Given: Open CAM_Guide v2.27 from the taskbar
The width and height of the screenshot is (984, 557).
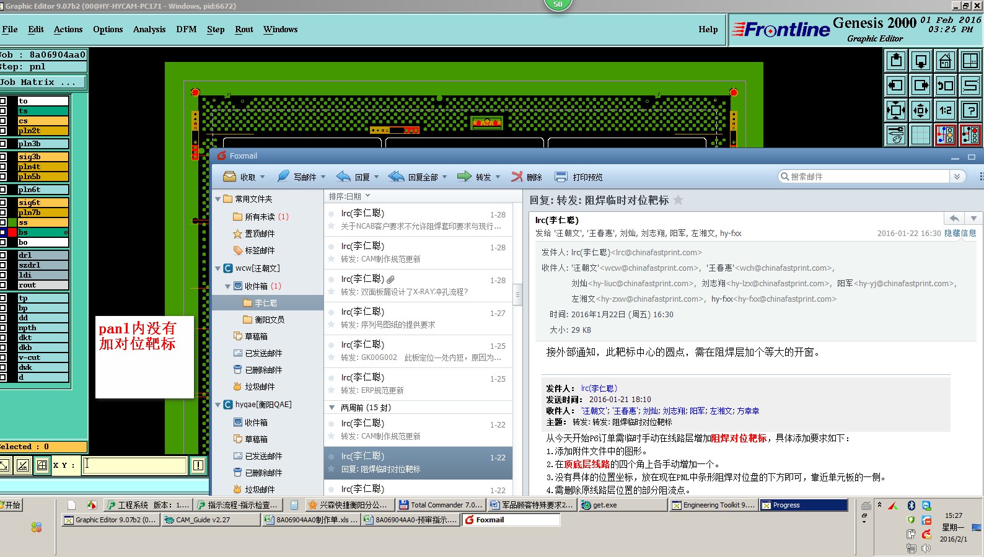Looking at the screenshot, I should pos(211,520).
